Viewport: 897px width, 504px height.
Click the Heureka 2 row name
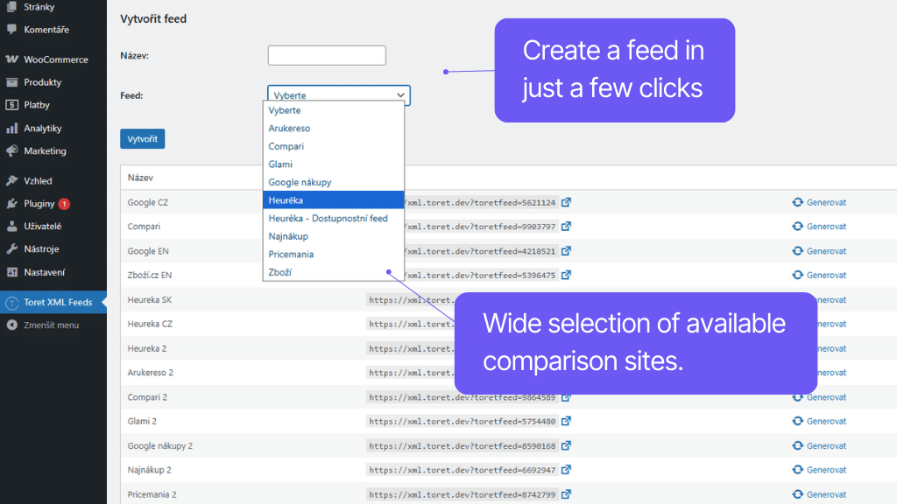(x=147, y=348)
